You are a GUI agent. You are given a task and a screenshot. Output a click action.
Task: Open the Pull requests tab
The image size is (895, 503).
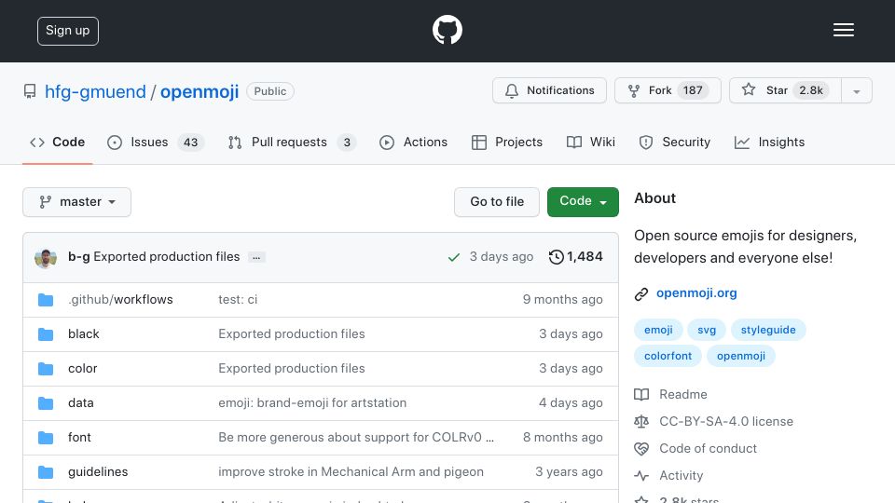(x=292, y=142)
